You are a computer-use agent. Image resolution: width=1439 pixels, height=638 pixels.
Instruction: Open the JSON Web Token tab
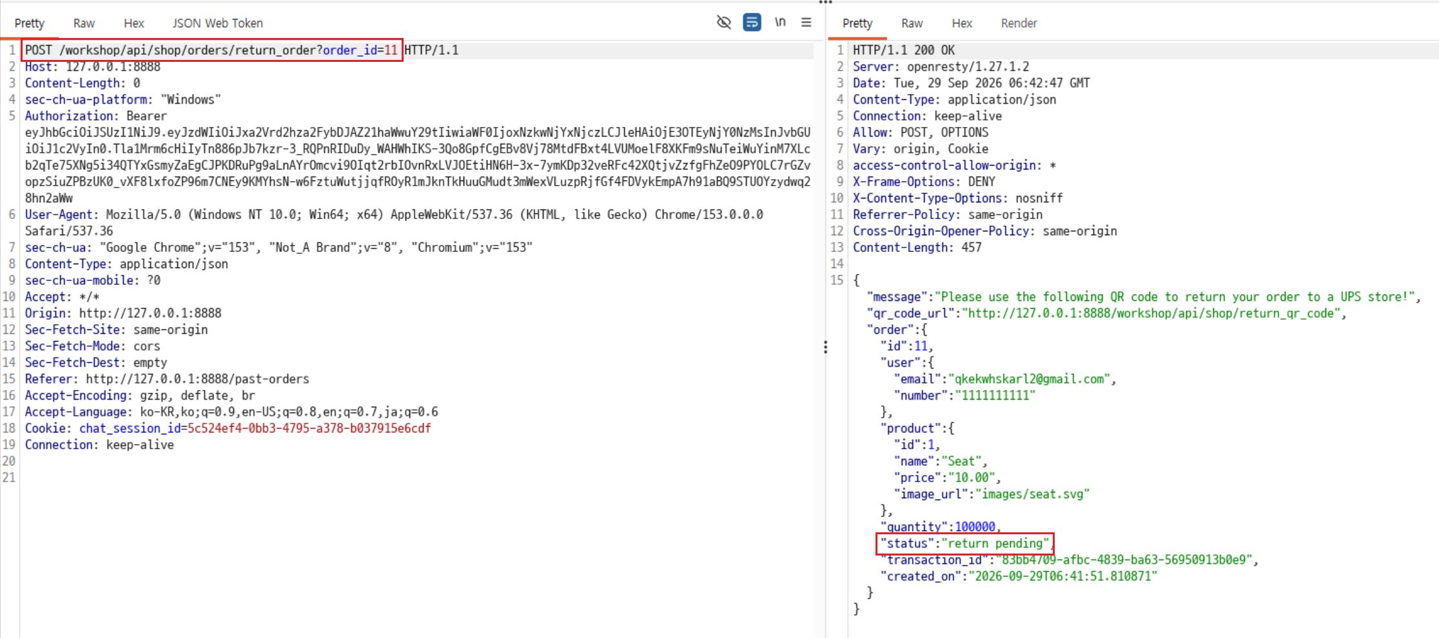[x=217, y=23]
